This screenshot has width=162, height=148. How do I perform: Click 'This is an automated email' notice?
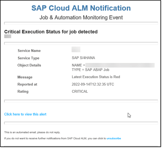point(32,132)
